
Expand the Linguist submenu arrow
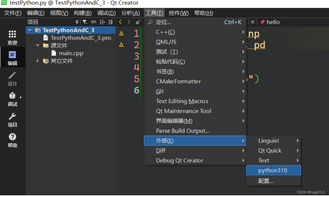click(x=298, y=141)
